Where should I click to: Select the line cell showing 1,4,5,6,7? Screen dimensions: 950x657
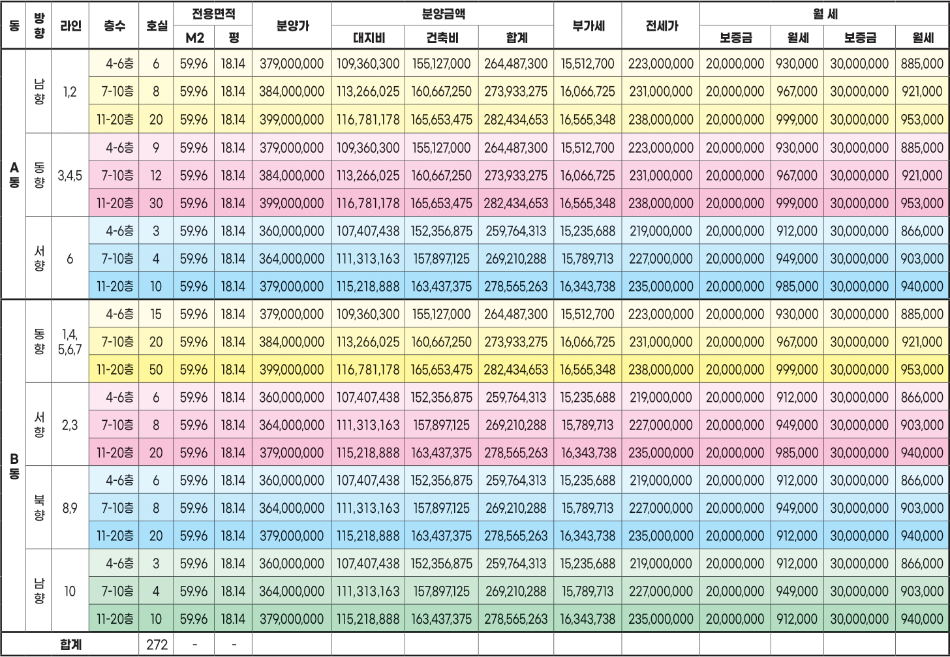pos(70,342)
